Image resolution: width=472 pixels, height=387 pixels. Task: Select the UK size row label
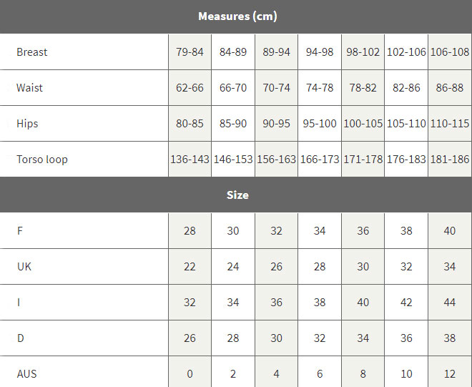tap(24, 267)
